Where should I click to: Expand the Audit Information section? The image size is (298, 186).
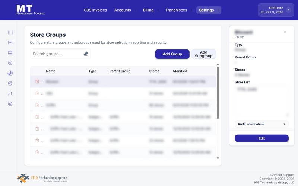click(x=261, y=124)
